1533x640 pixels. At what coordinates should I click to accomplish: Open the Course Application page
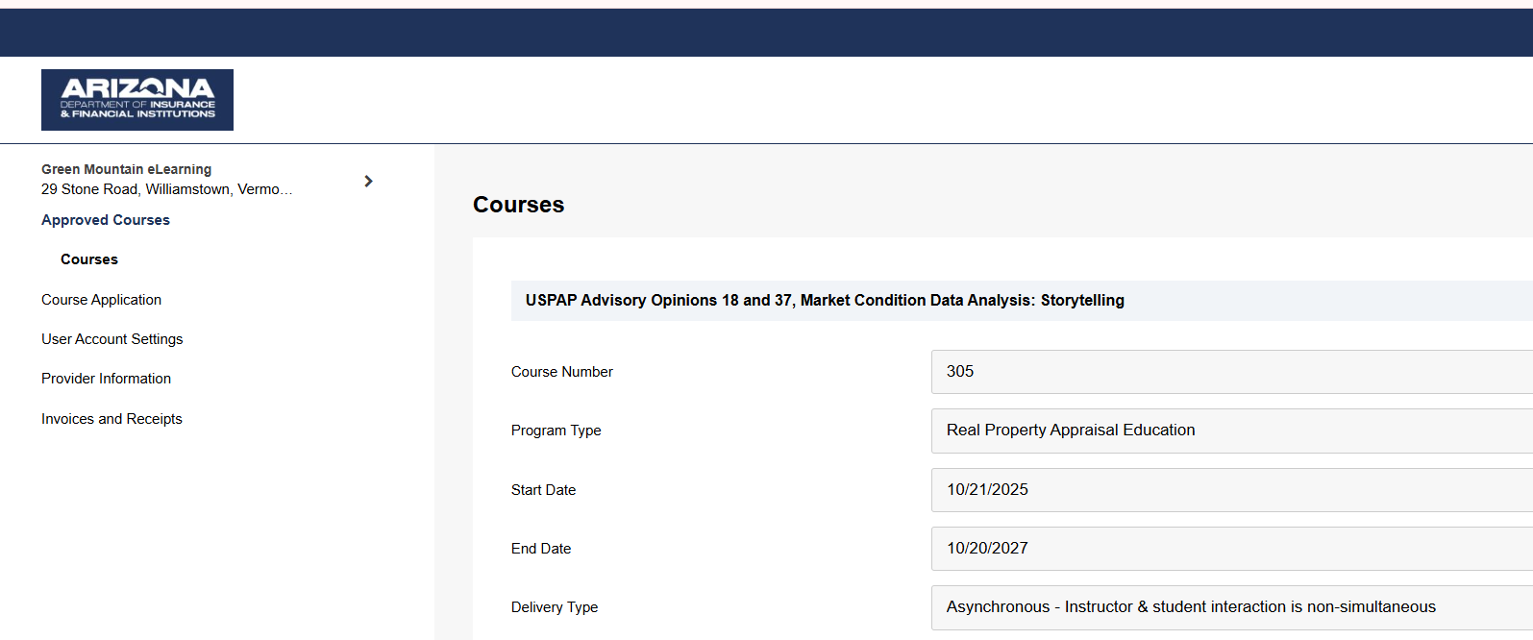tap(101, 300)
